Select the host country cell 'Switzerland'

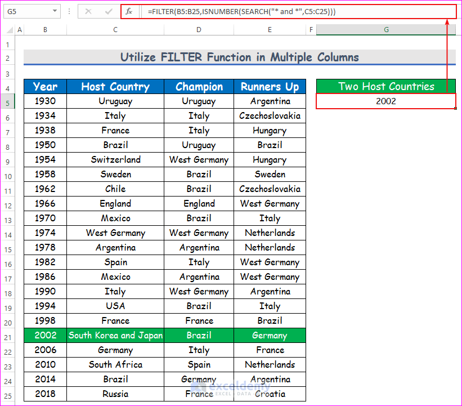click(115, 159)
